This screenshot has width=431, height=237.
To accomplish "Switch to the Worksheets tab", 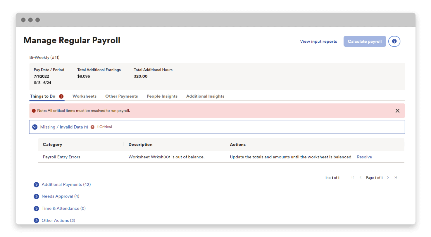I will point(85,96).
